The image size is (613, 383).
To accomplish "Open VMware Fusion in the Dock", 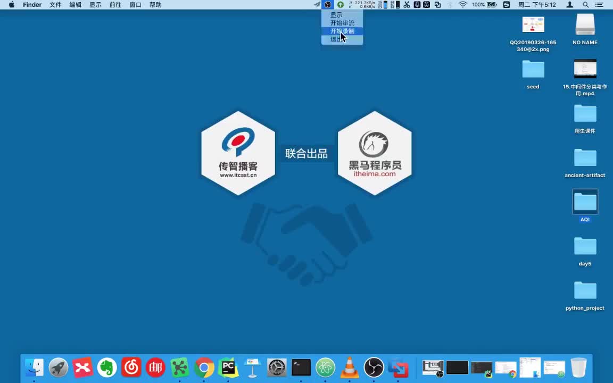I will (x=398, y=368).
